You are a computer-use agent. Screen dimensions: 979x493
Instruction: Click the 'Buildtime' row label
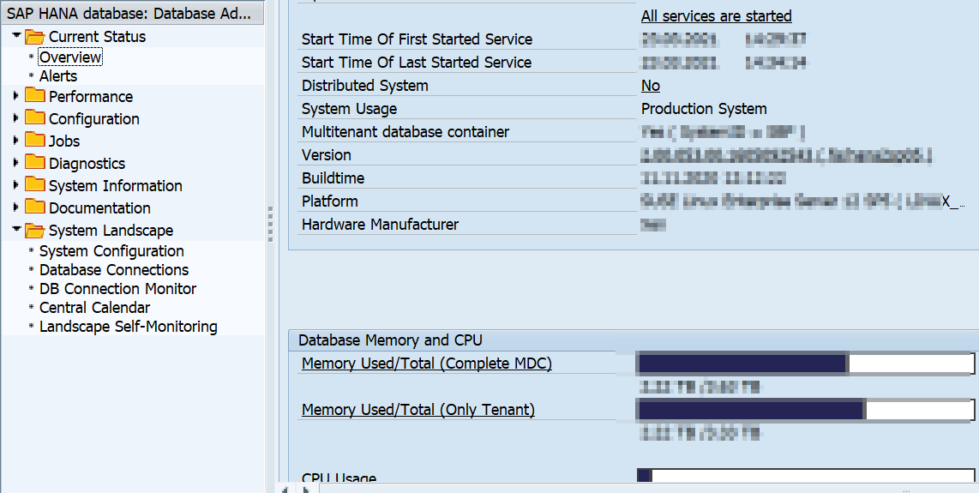click(x=333, y=178)
